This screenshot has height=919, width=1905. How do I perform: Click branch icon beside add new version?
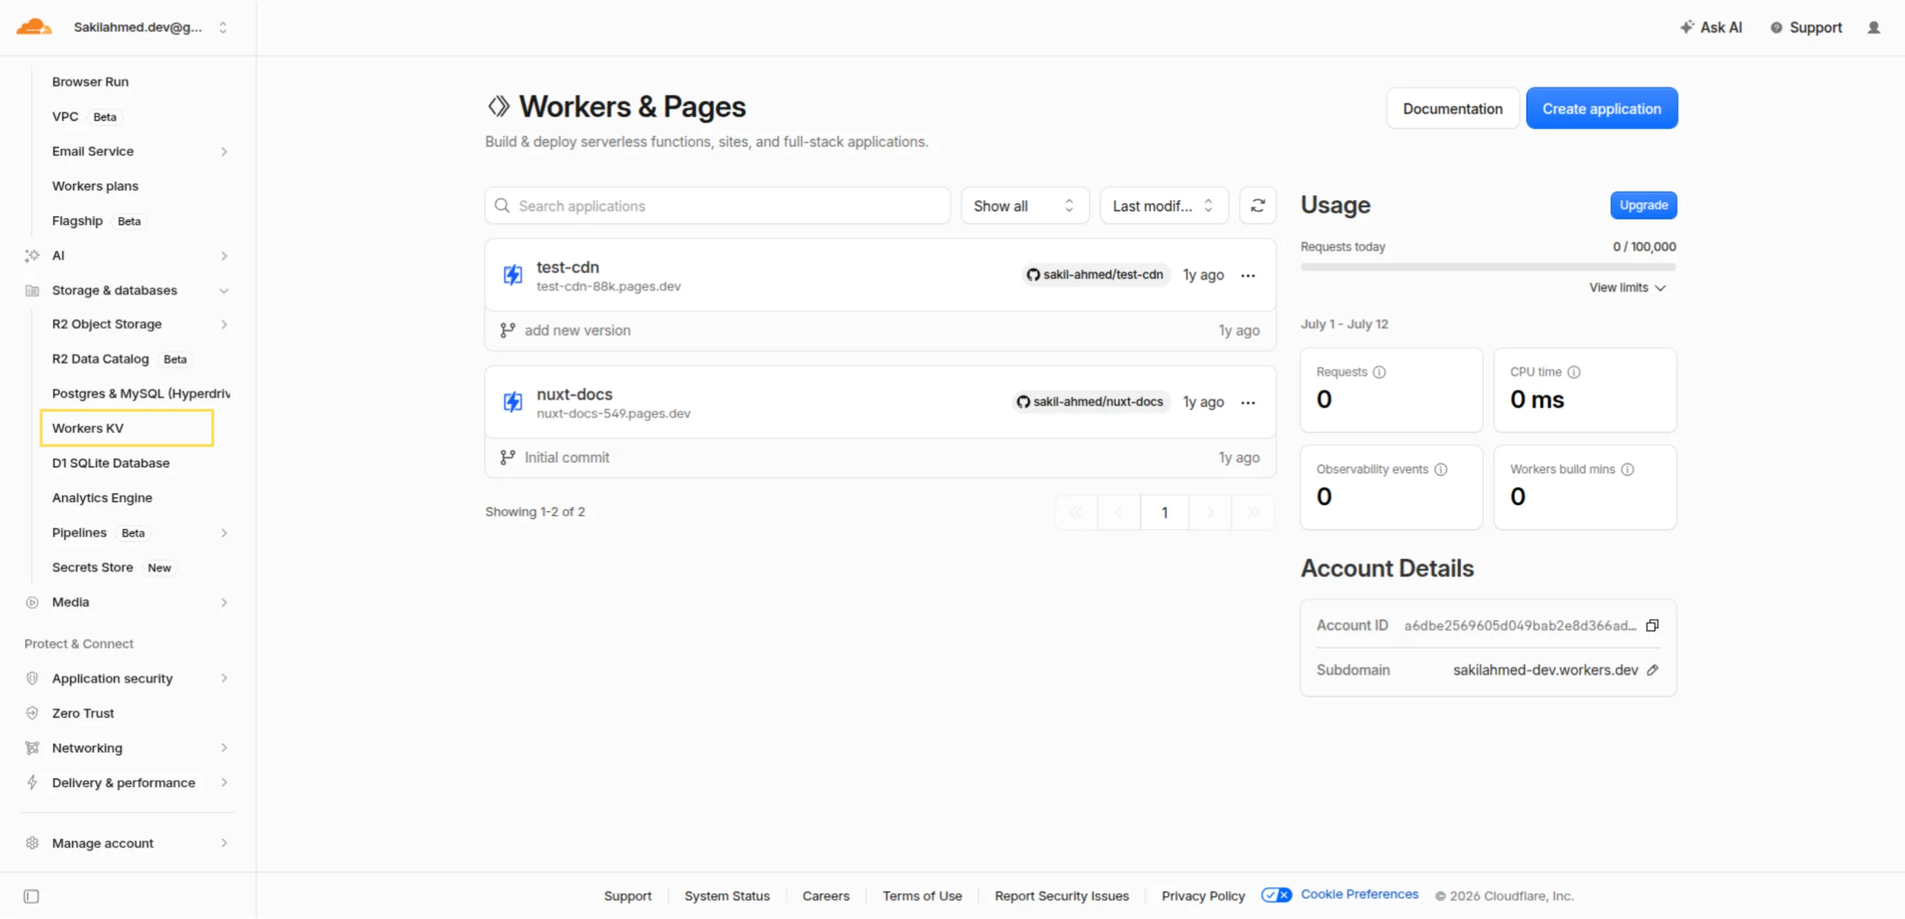tap(507, 331)
